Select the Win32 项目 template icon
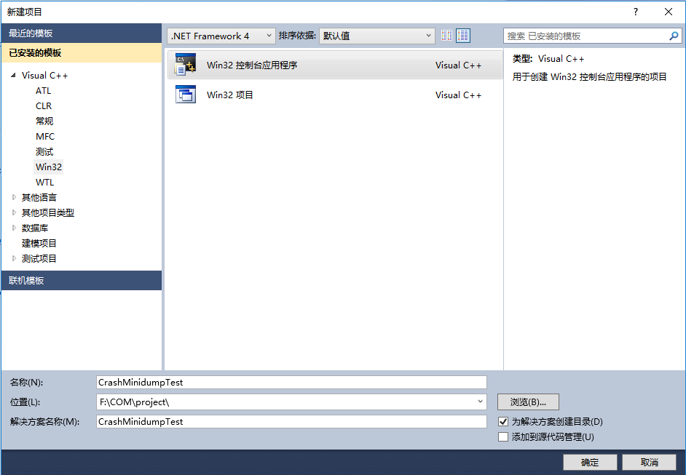 tap(186, 95)
